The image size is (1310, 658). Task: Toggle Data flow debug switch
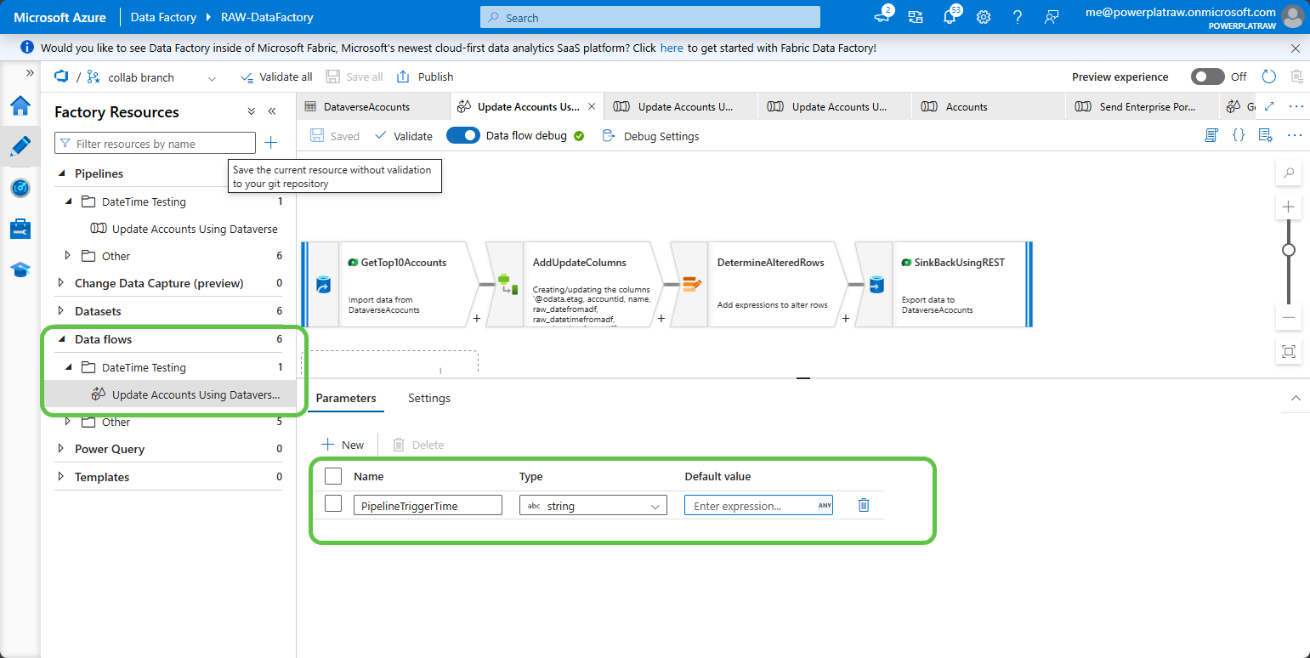point(463,135)
